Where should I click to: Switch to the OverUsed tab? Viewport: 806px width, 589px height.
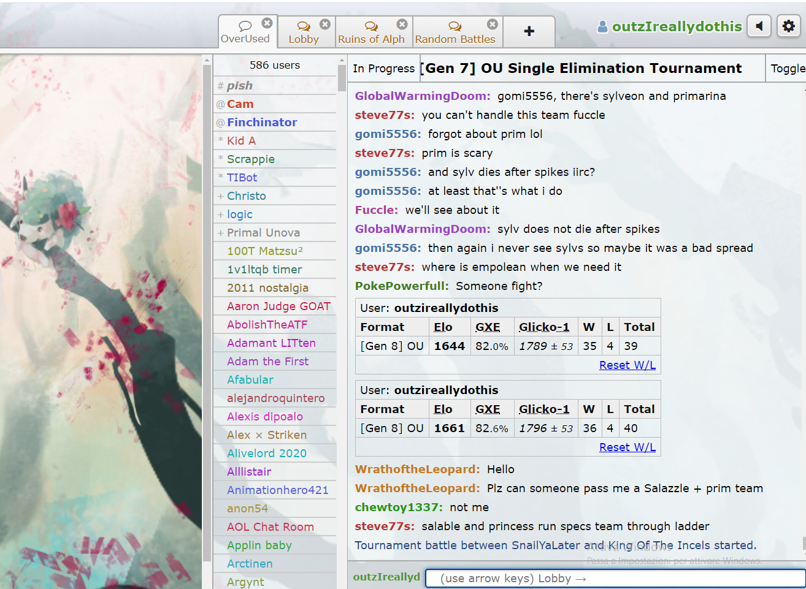[248, 31]
